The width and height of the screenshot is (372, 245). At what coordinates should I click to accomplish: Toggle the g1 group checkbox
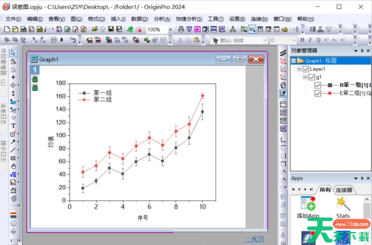pyautogui.click(x=312, y=77)
